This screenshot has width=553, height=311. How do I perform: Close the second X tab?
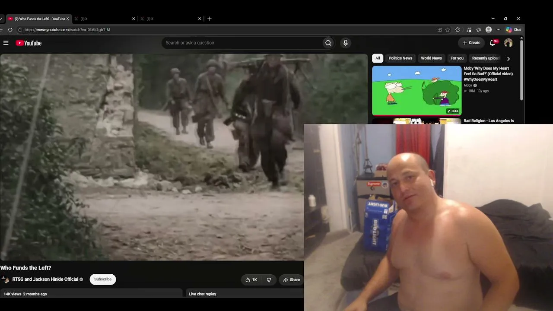tap(200, 19)
